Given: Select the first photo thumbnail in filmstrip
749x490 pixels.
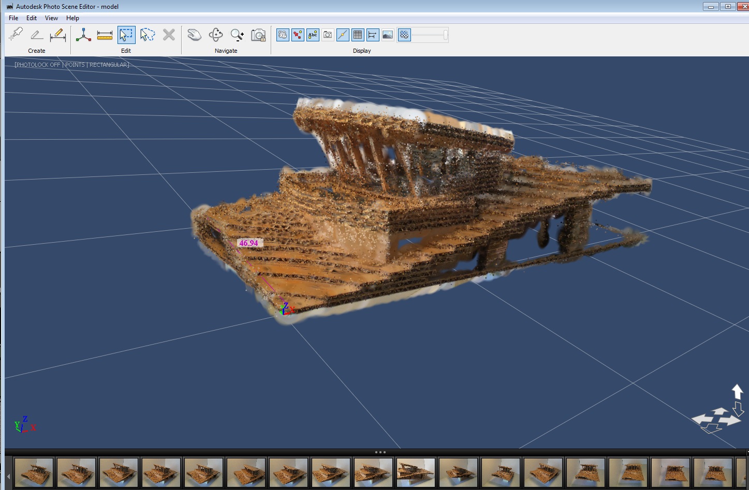Looking at the screenshot, I should click(x=34, y=472).
